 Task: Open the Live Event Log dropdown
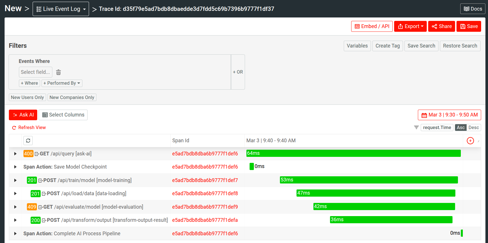pyautogui.click(x=61, y=9)
